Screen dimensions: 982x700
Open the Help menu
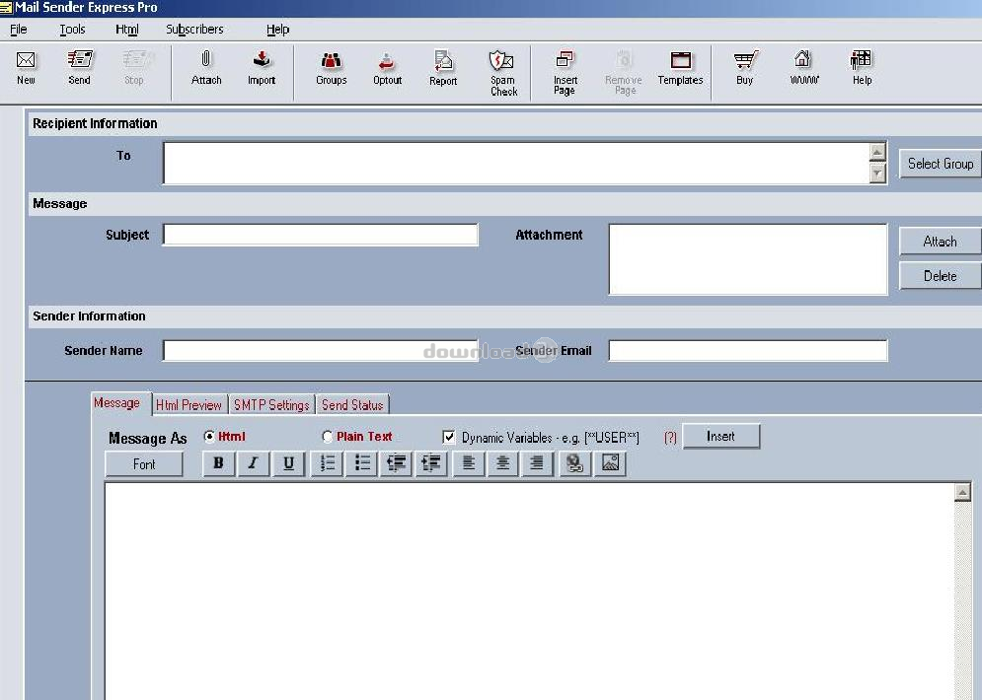[278, 30]
